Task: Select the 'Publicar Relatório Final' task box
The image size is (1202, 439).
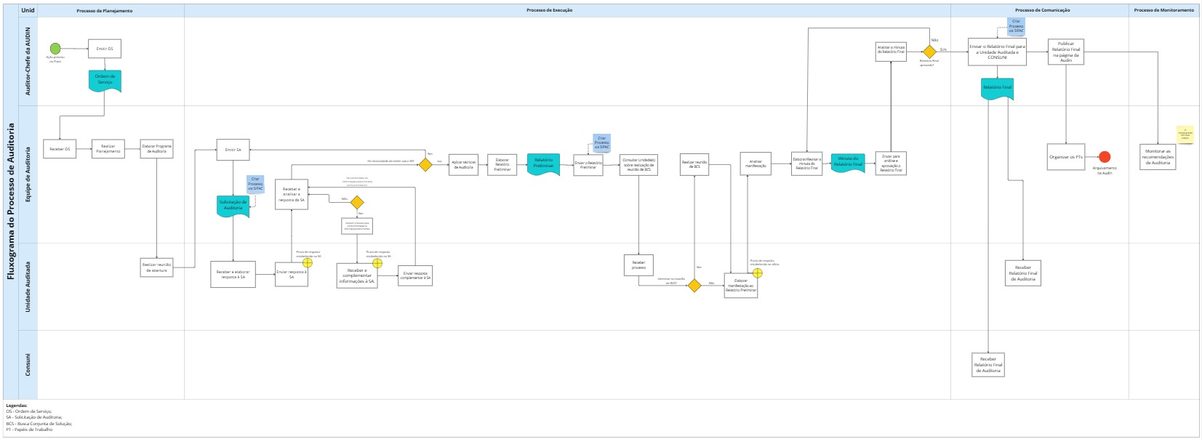Action: click(x=1065, y=52)
